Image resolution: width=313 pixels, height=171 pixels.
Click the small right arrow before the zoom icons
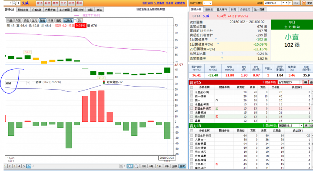pos(125,166)
